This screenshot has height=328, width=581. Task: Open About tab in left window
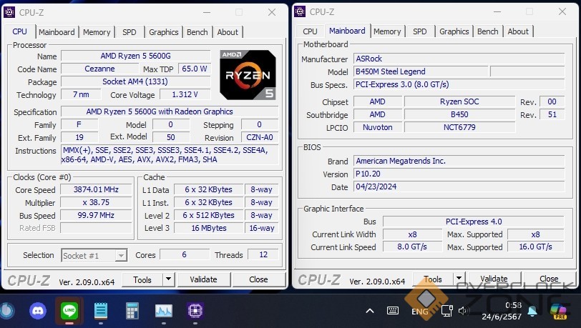pyautogui.click(x=228, y=32)
